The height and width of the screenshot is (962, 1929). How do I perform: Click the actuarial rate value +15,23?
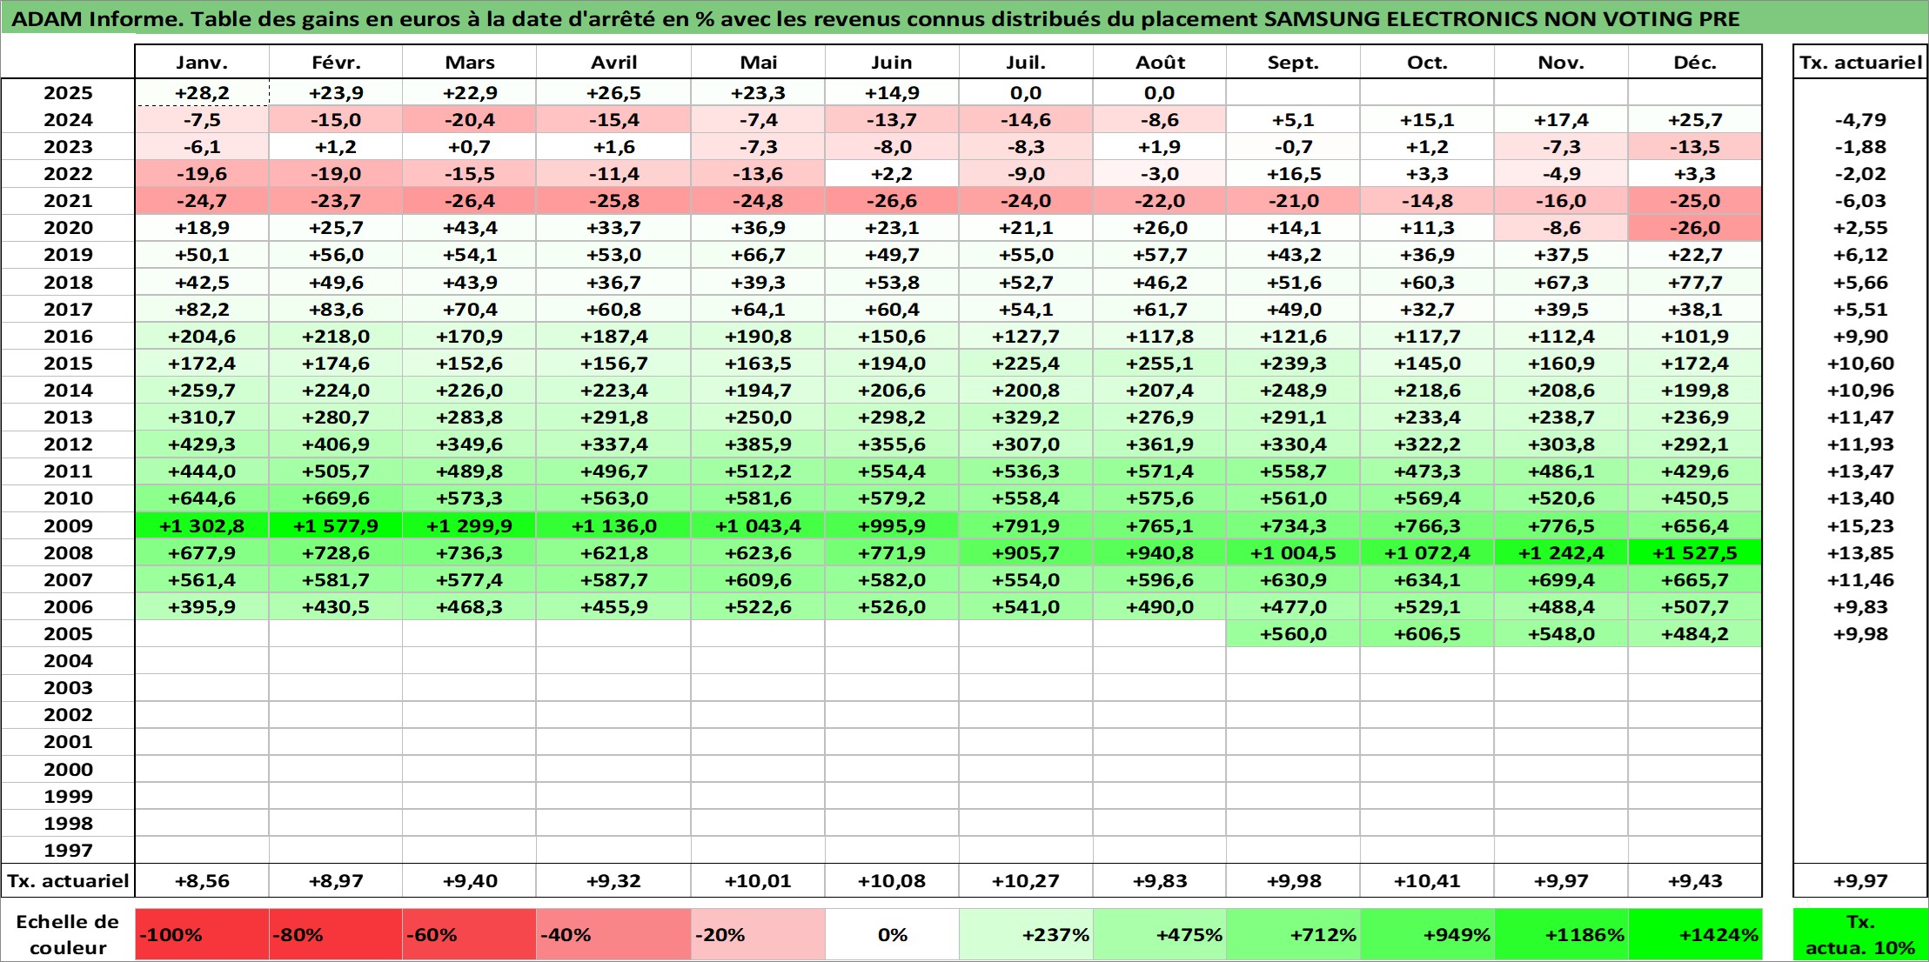(x=1860, y=525)
